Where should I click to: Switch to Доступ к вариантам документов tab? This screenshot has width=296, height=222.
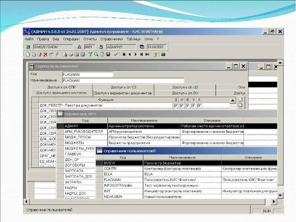(x=123, y=93)
